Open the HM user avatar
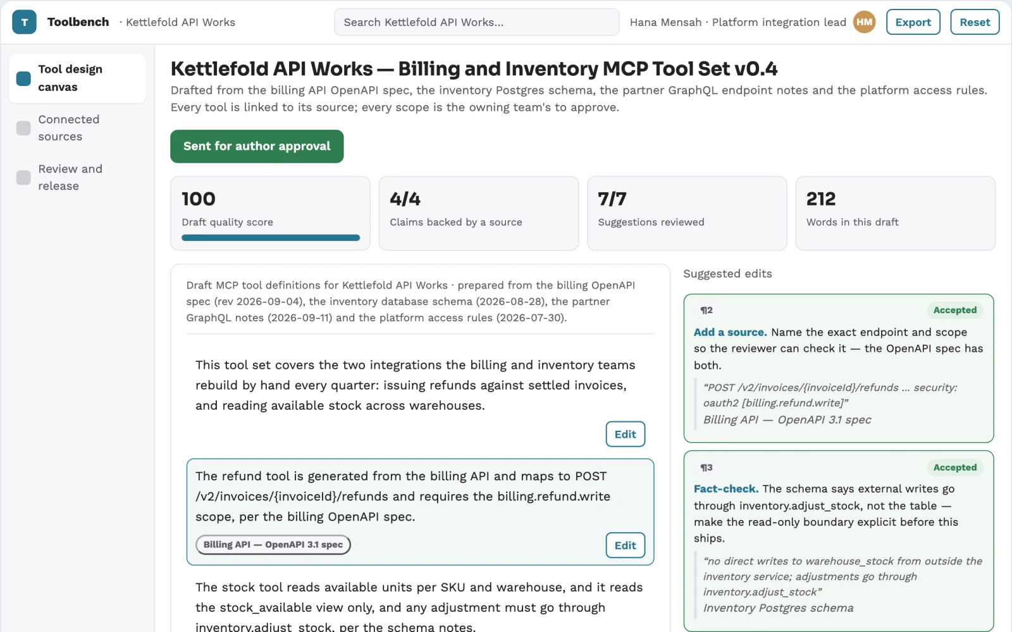The height and width of the screenshot is (632, 1012). click(864, 22)
